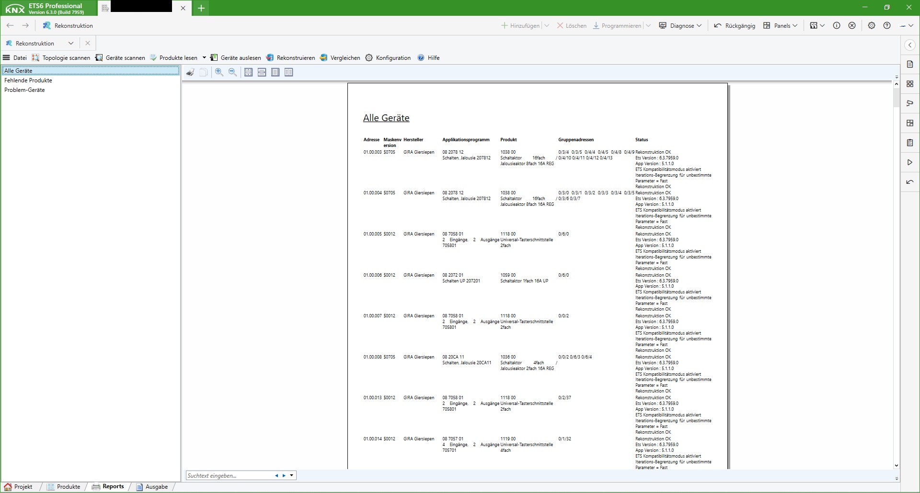Select Problem-Geräte report
Image resolution: width=920 pixels, height=493 pixels.
click(24, 90)
